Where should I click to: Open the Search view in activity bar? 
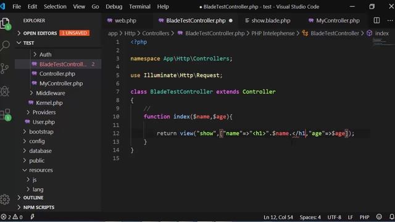click(x=5, y=46)
